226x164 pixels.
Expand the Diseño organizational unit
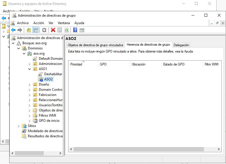(x=30, y=84)
